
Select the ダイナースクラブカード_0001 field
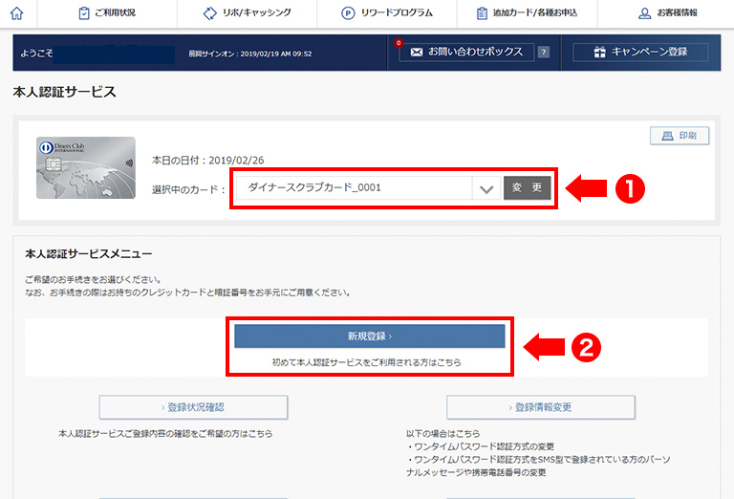[x=354, y=188]
